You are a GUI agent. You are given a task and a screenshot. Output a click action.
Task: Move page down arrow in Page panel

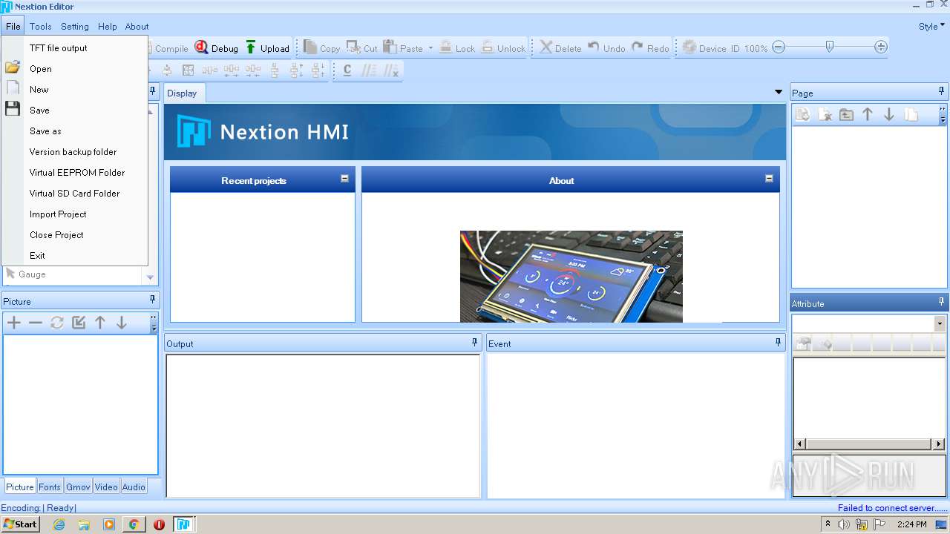click(x=889, y=114)
